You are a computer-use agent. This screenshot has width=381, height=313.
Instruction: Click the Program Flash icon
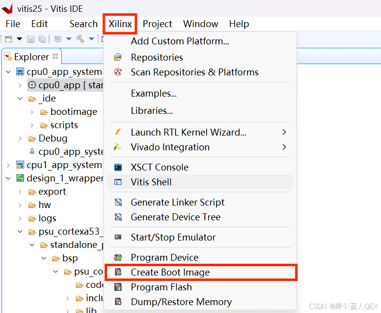(x=118, y=287)
